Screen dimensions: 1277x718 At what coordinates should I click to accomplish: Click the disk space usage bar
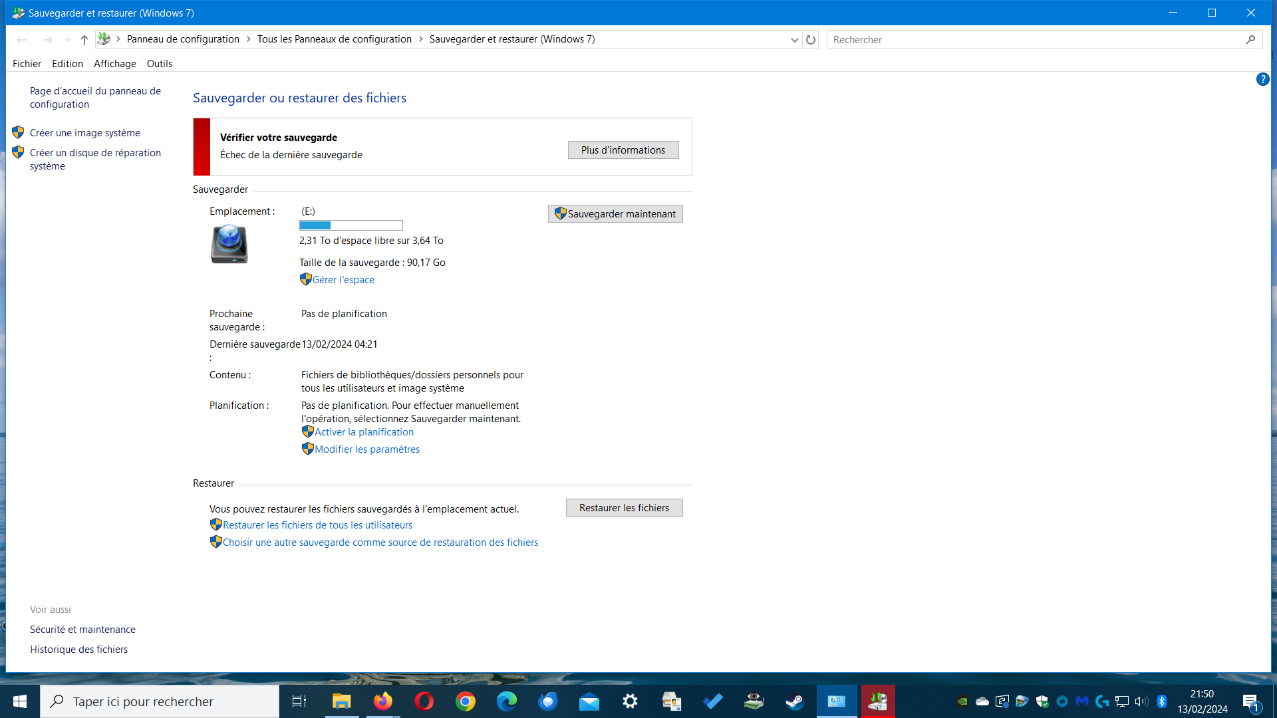pyautogui.click(x=351, y=225)
